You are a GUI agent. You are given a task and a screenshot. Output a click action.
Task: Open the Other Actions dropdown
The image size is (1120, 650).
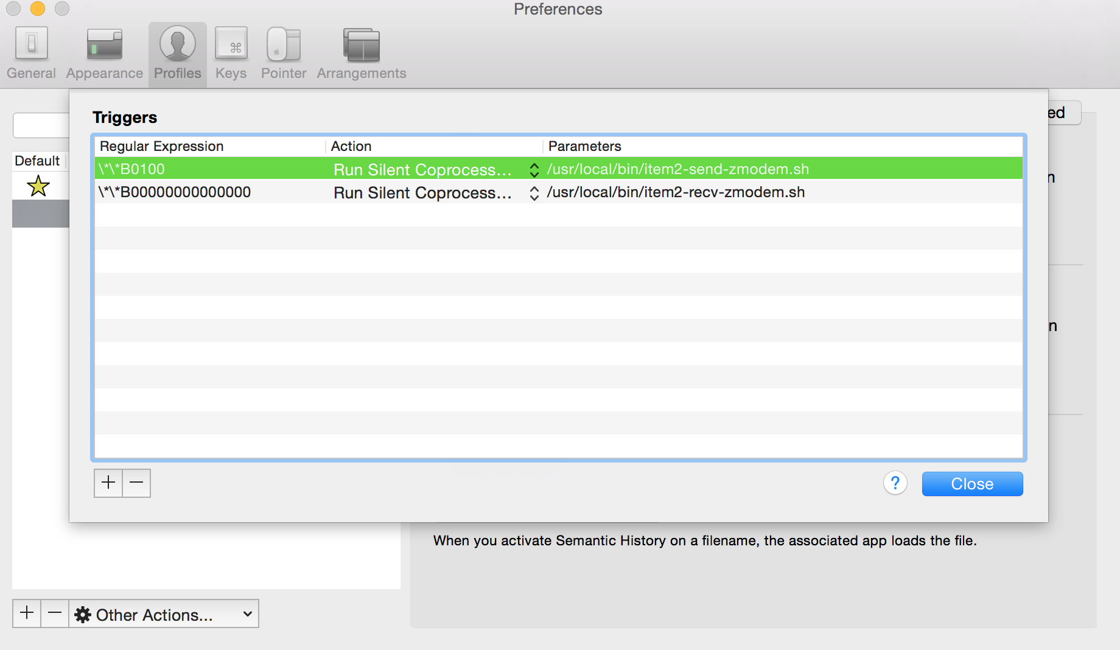click(x=164, y=614)
